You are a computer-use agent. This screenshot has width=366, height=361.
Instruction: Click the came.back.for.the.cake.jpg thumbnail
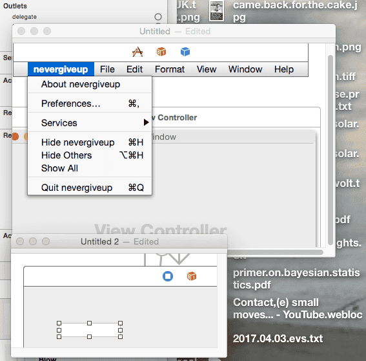216,11
